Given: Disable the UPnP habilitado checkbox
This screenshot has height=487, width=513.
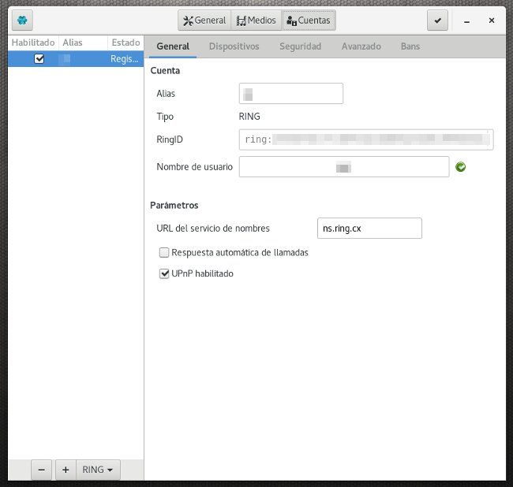Looking at the screenshot, I should click(x=165, y=274).
